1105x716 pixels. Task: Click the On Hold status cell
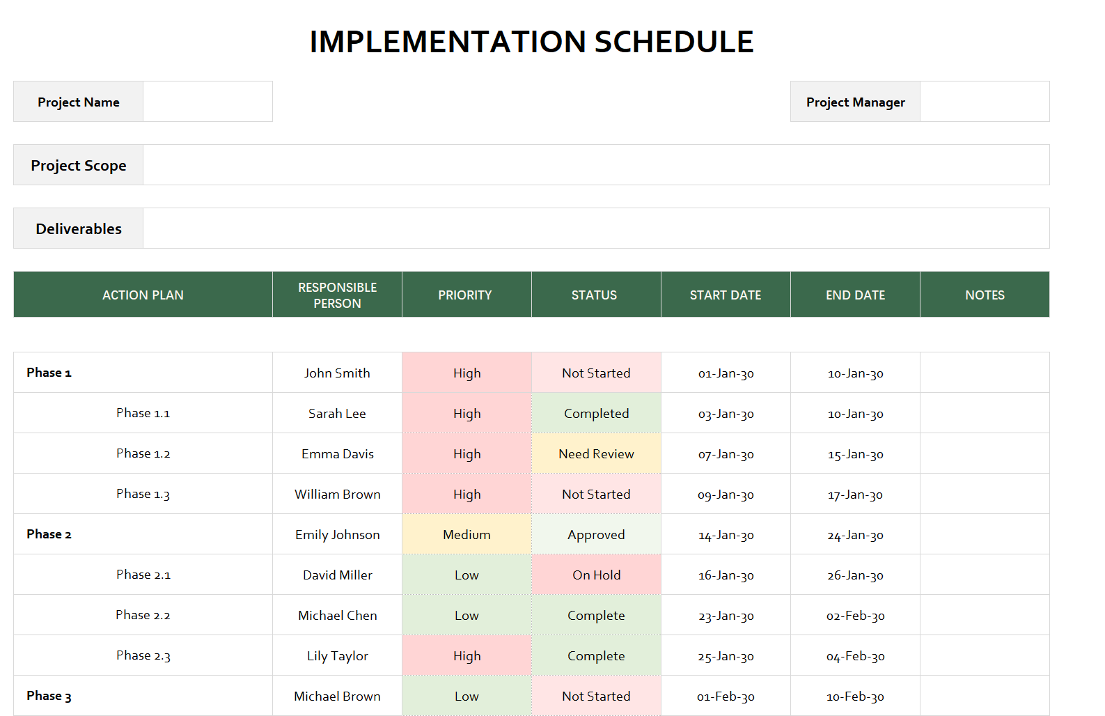tap(596, 575)
